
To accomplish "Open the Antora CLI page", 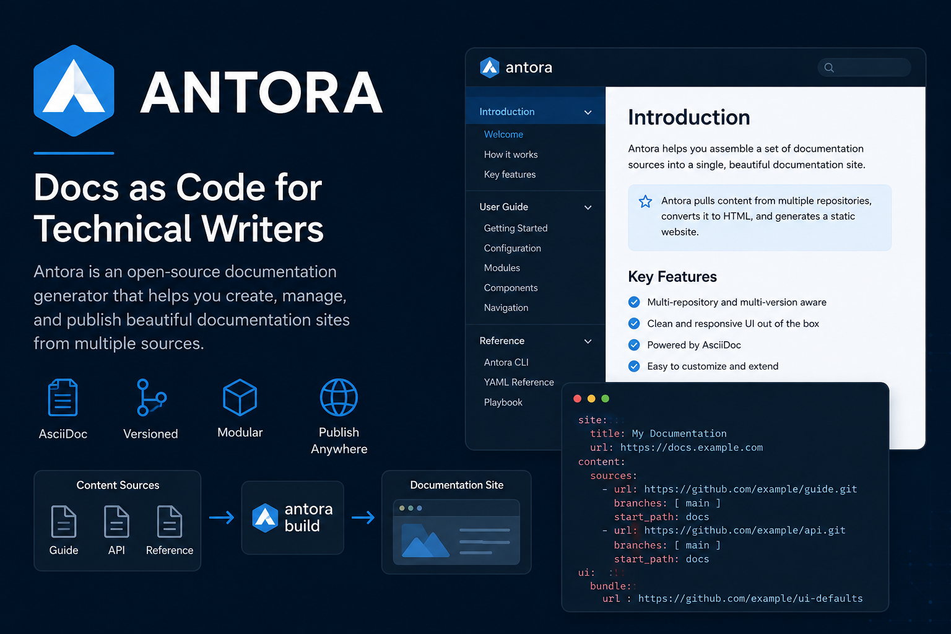I will [506, 362].
